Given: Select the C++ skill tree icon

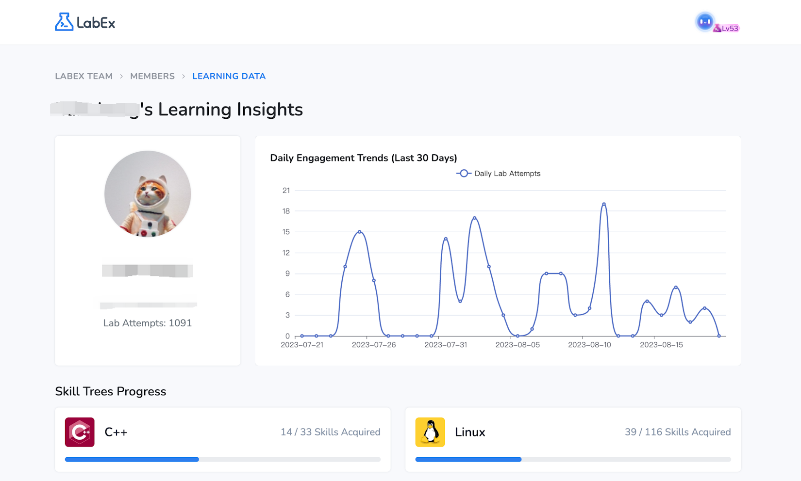Looking at the screenshot, I should (x=79, y=432).
